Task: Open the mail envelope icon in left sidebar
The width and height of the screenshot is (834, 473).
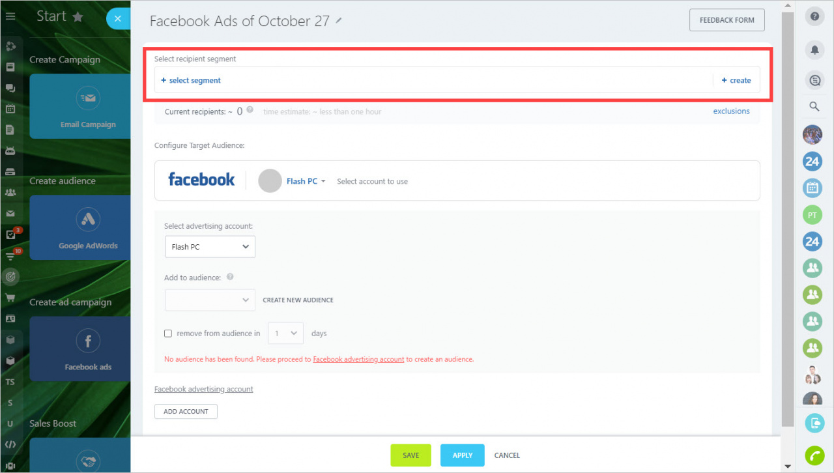Action: coord(10,214)
